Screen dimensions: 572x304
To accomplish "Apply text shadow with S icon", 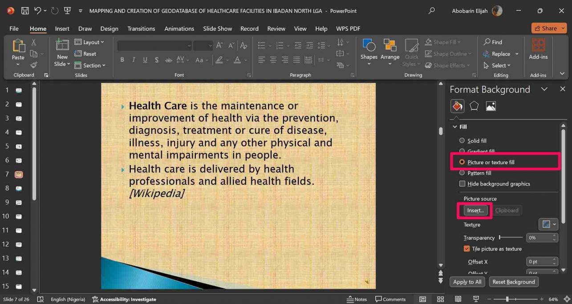I will (x=157, y=60).
